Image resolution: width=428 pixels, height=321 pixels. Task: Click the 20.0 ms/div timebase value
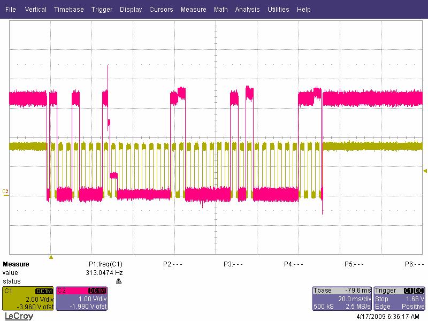click(355, 299)
